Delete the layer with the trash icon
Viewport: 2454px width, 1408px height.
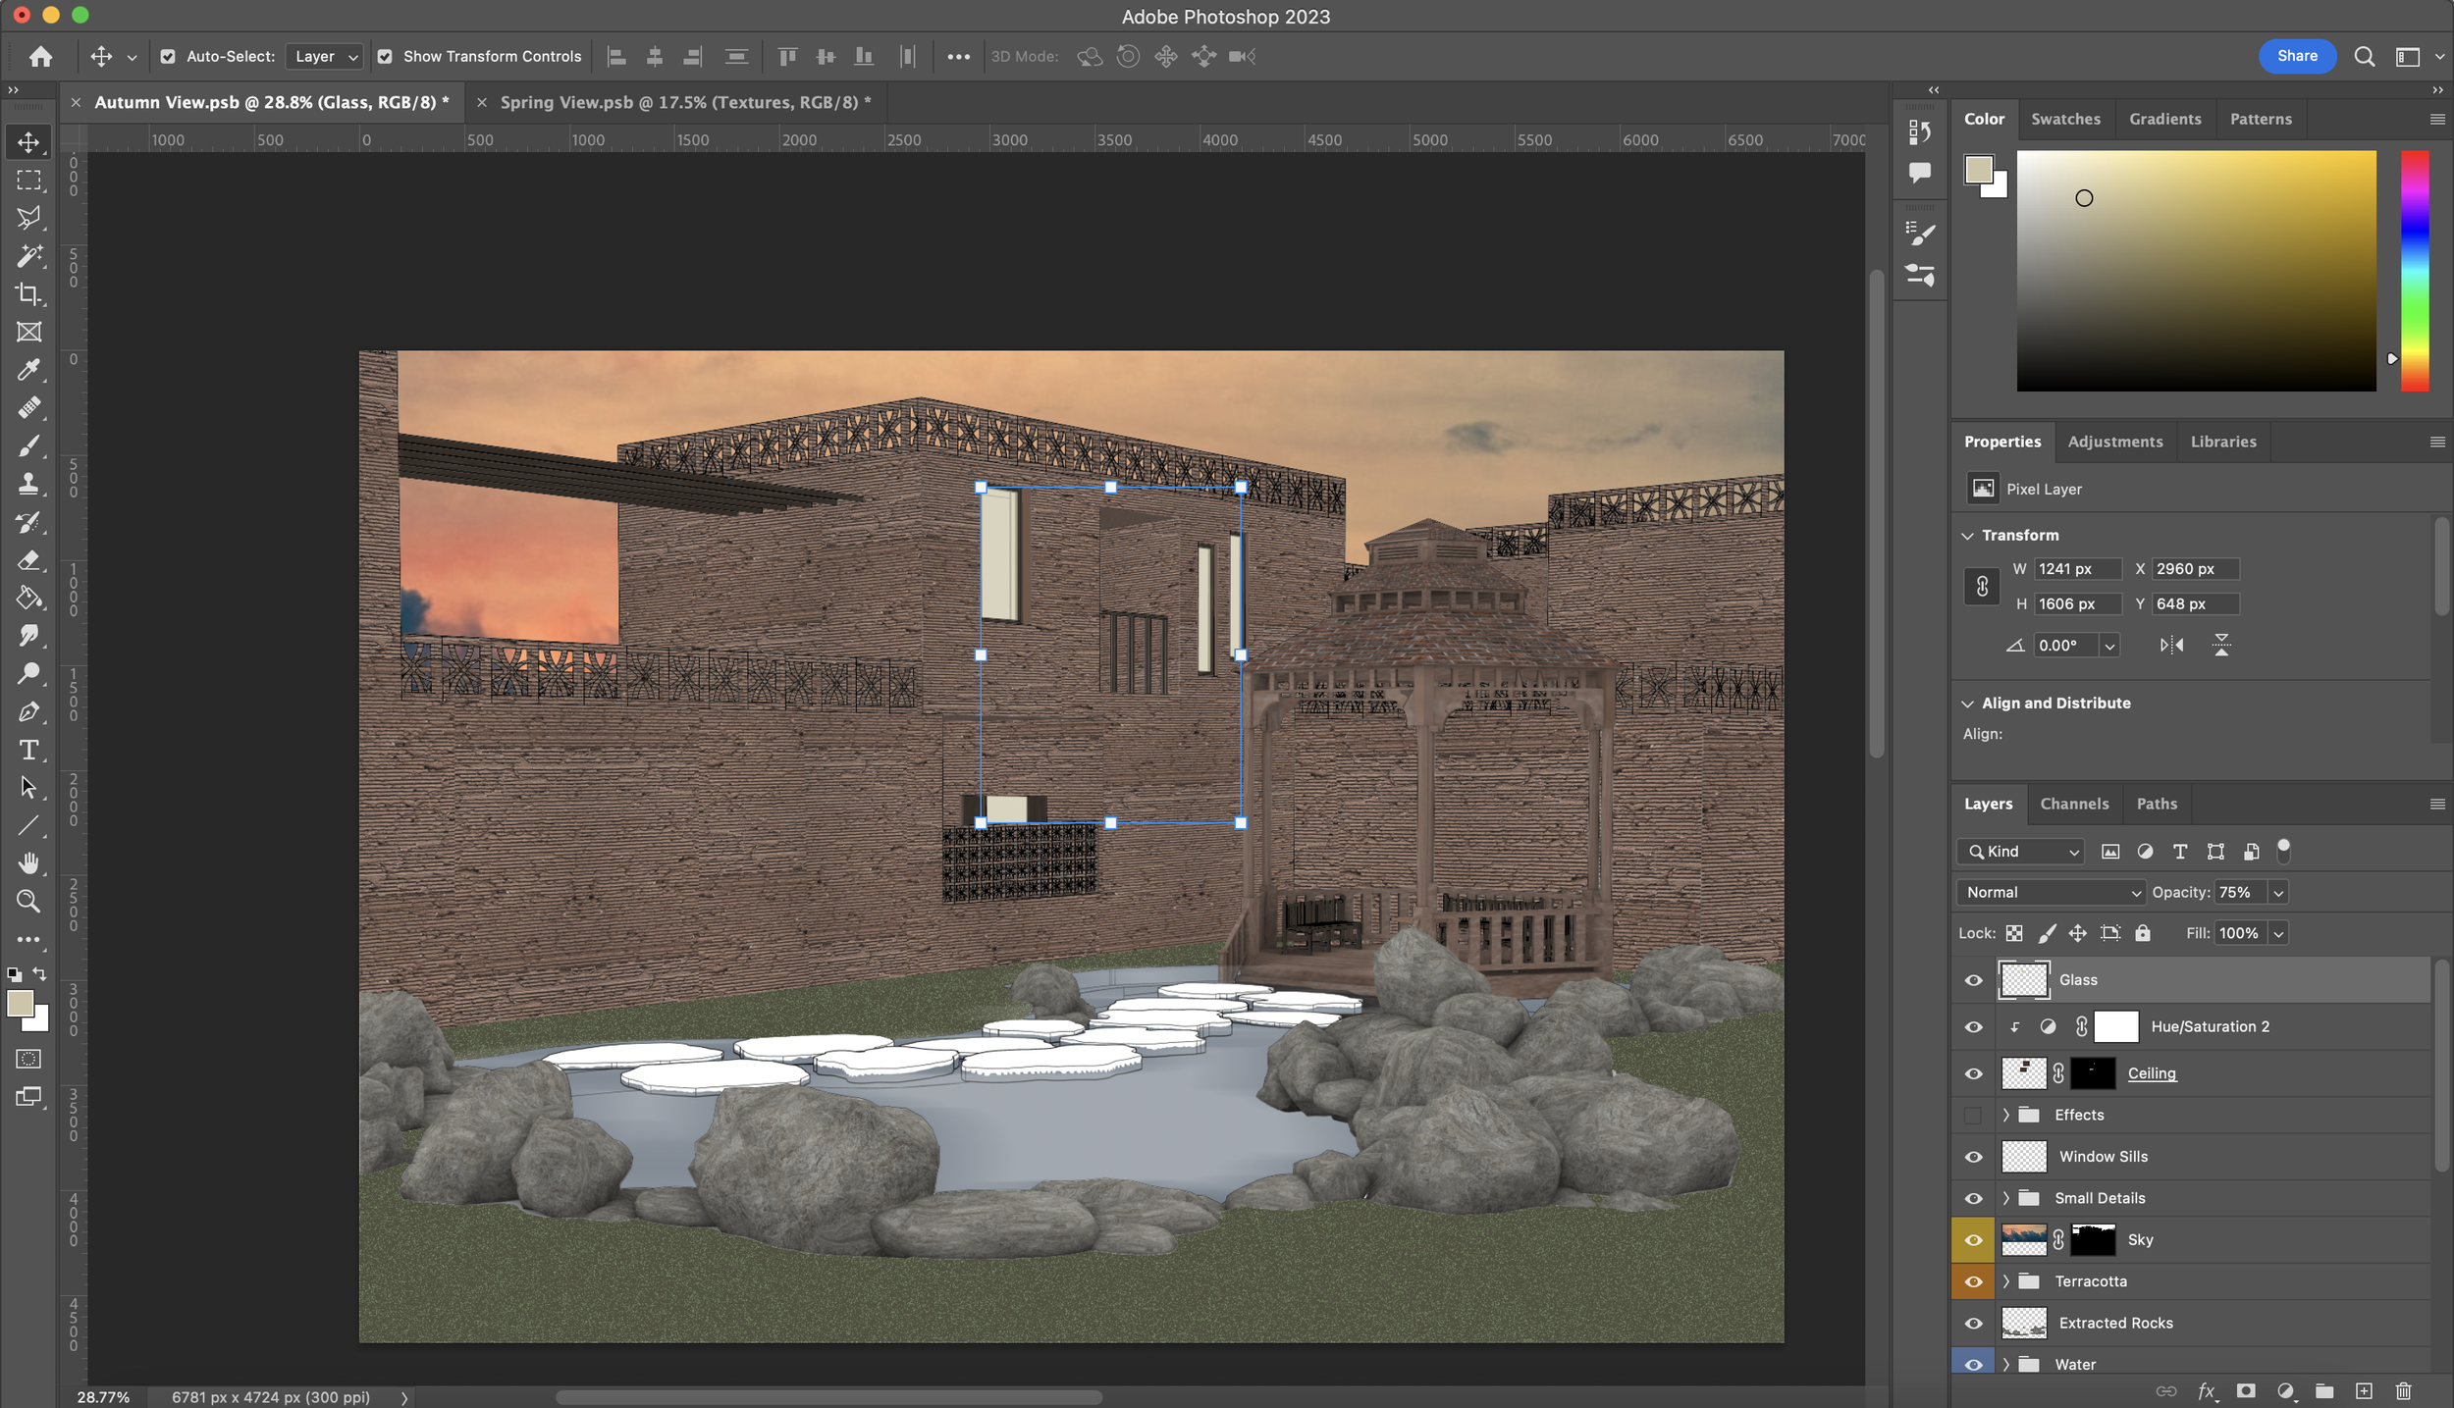click(x=2403, y=1390)
